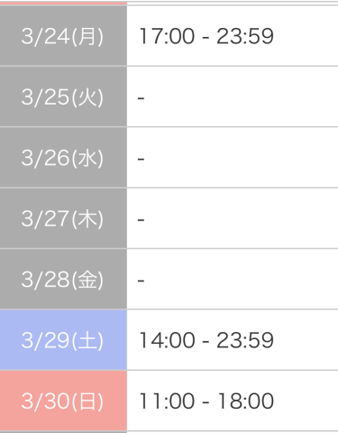Click the 17:00 - 23:59 time slot for 3/24
This screenshot has width=338, height=433.
206,36
